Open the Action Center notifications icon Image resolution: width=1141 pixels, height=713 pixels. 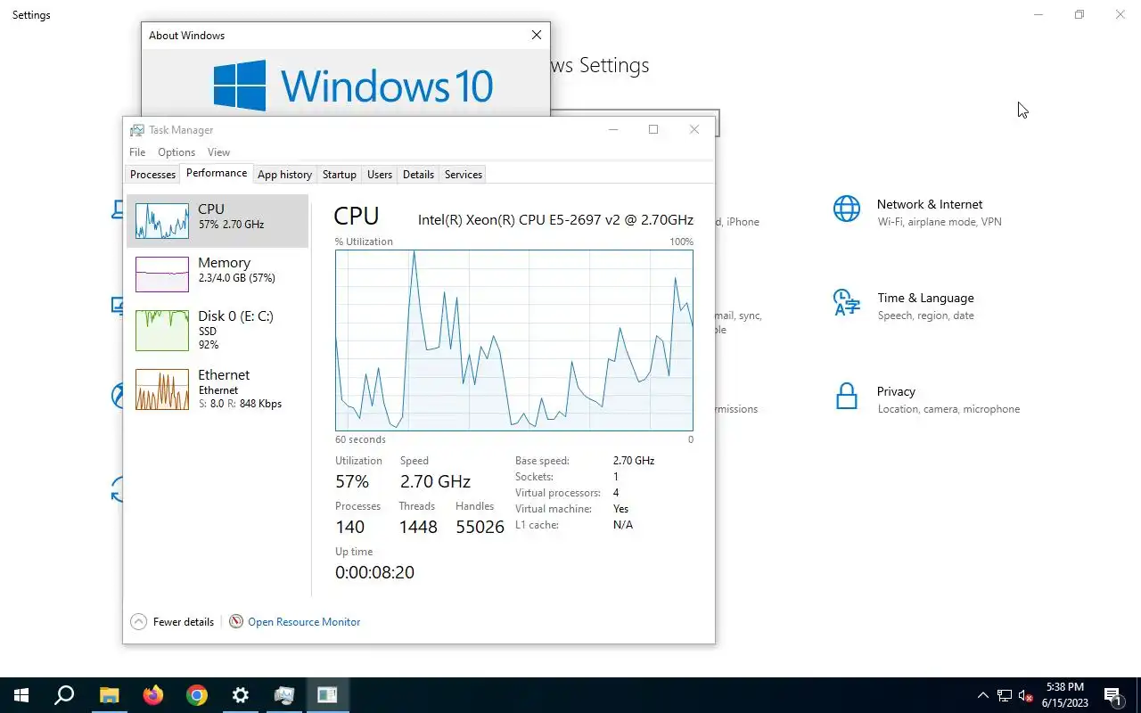(1113, 695)
